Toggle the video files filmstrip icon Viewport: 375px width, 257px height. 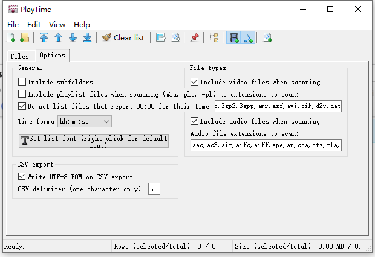click(234, 37)
